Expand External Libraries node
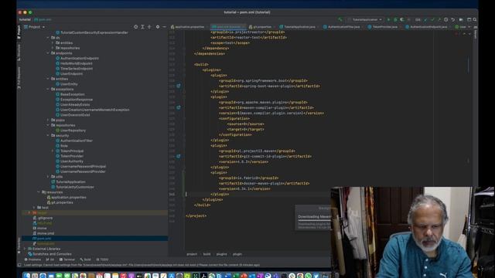The width and height of the screenshot is (495, 278). point(25,249)
